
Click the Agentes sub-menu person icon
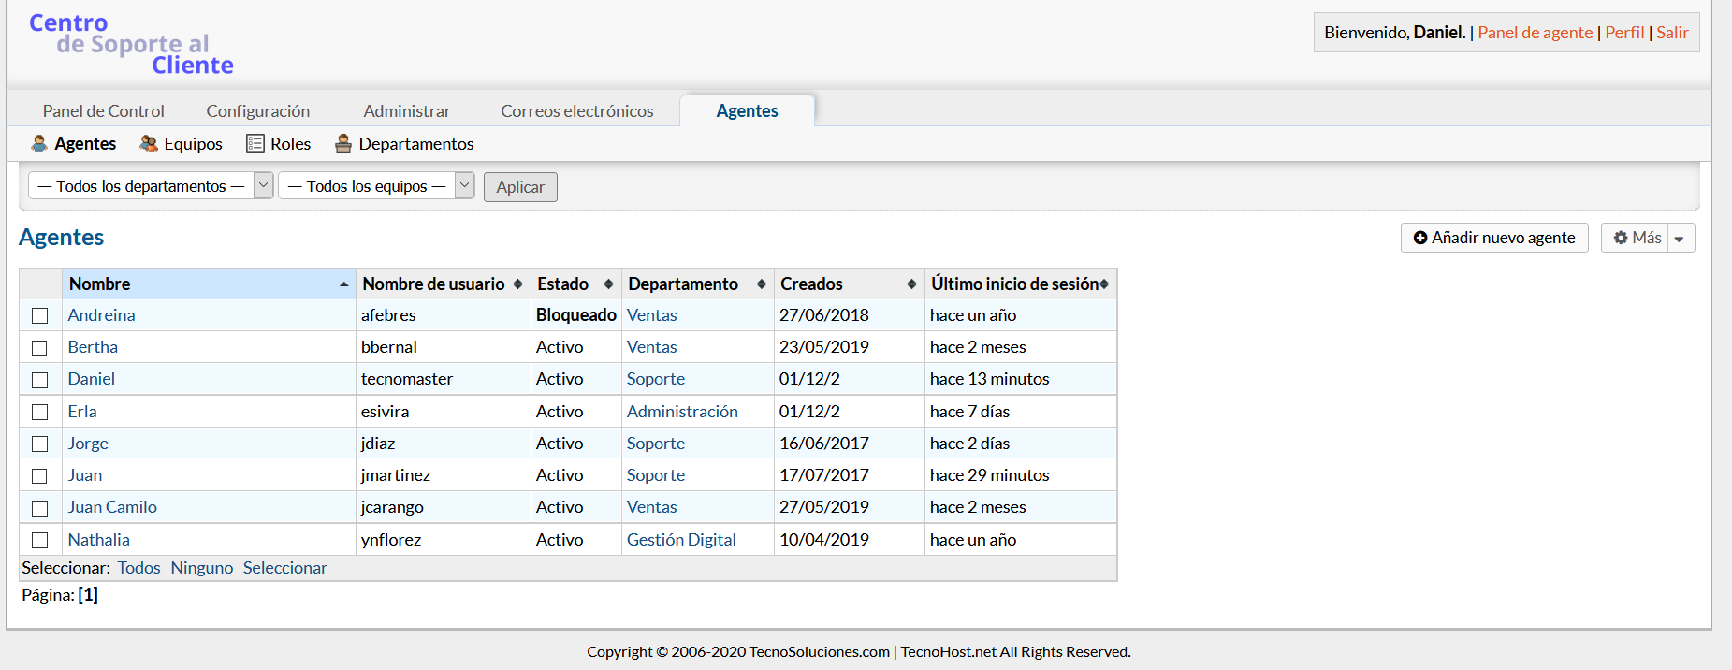[39, 143]
